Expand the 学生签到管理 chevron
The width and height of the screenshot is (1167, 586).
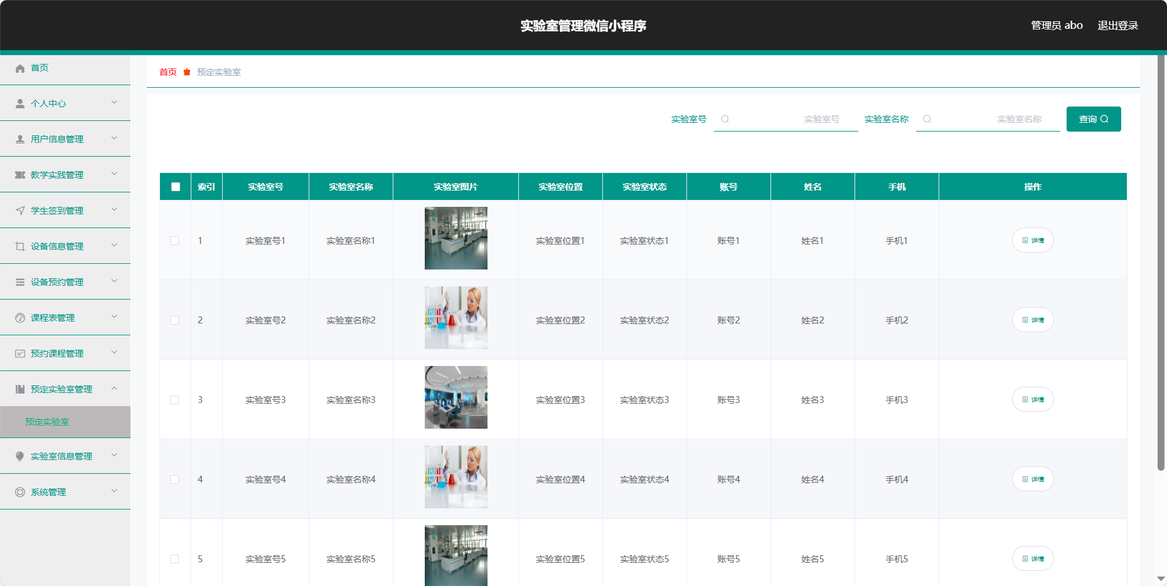(114, 209)
